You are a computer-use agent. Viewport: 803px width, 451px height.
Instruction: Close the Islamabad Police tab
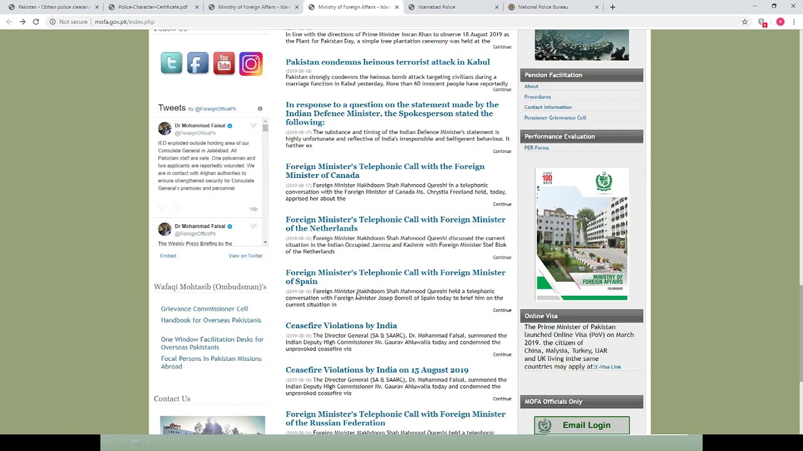click(x=496, y=7)
